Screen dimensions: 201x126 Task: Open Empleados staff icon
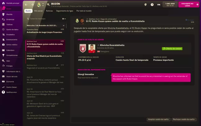click(x=3, y=35)
